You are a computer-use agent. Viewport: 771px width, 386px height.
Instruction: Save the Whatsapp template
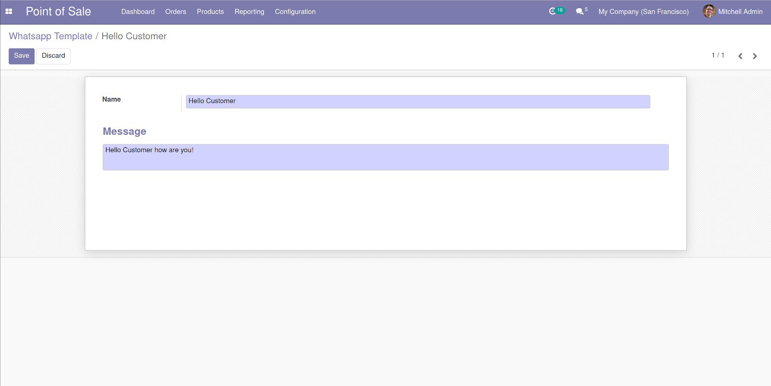(22, 56)
